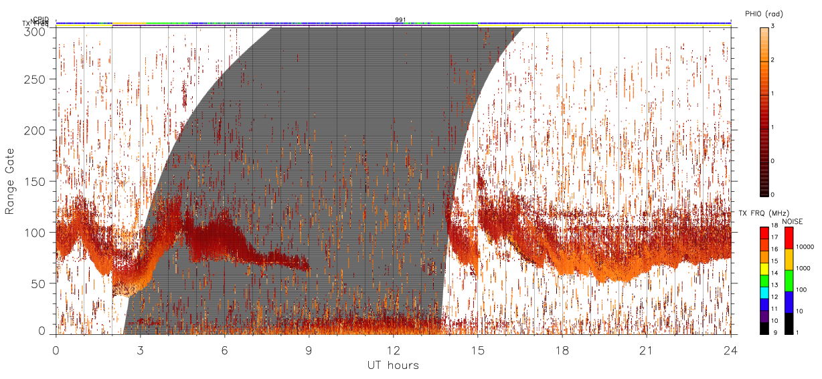Click the CPID label above the plot
Image resolution: width=822 pixels, height=379 pixels.
point(41,19)
